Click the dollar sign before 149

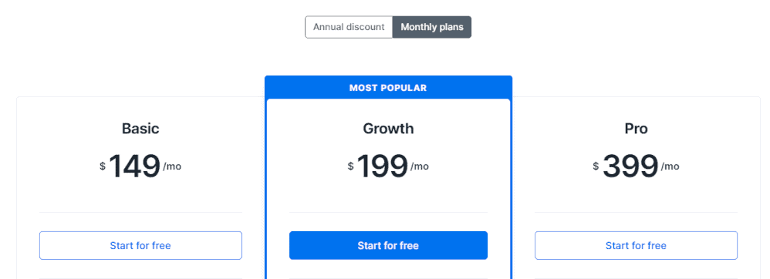(x=103, y=166)
